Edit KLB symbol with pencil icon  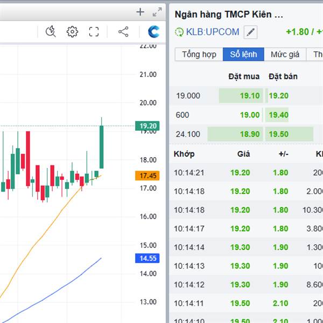(x=250, y=32)
